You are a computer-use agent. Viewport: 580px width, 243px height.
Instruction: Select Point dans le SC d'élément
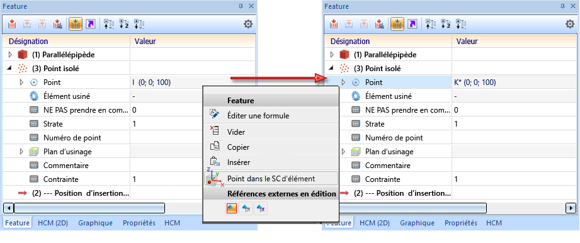pyautogui.click(x=271, y=179)
